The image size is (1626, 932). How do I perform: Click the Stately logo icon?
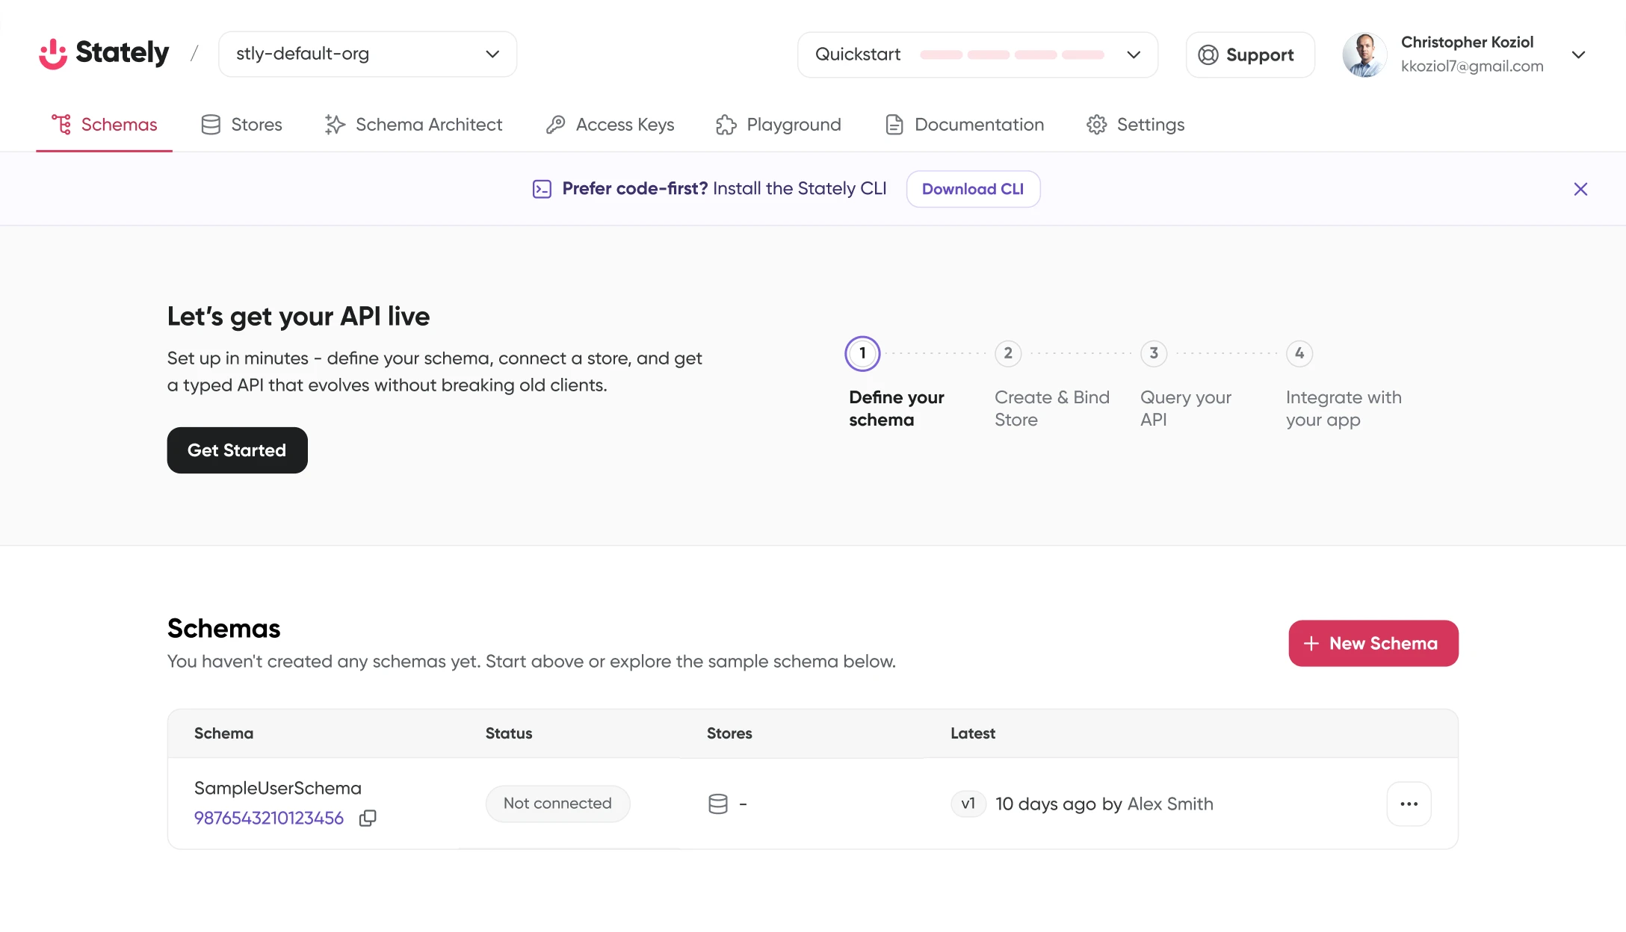pos(53,54)
